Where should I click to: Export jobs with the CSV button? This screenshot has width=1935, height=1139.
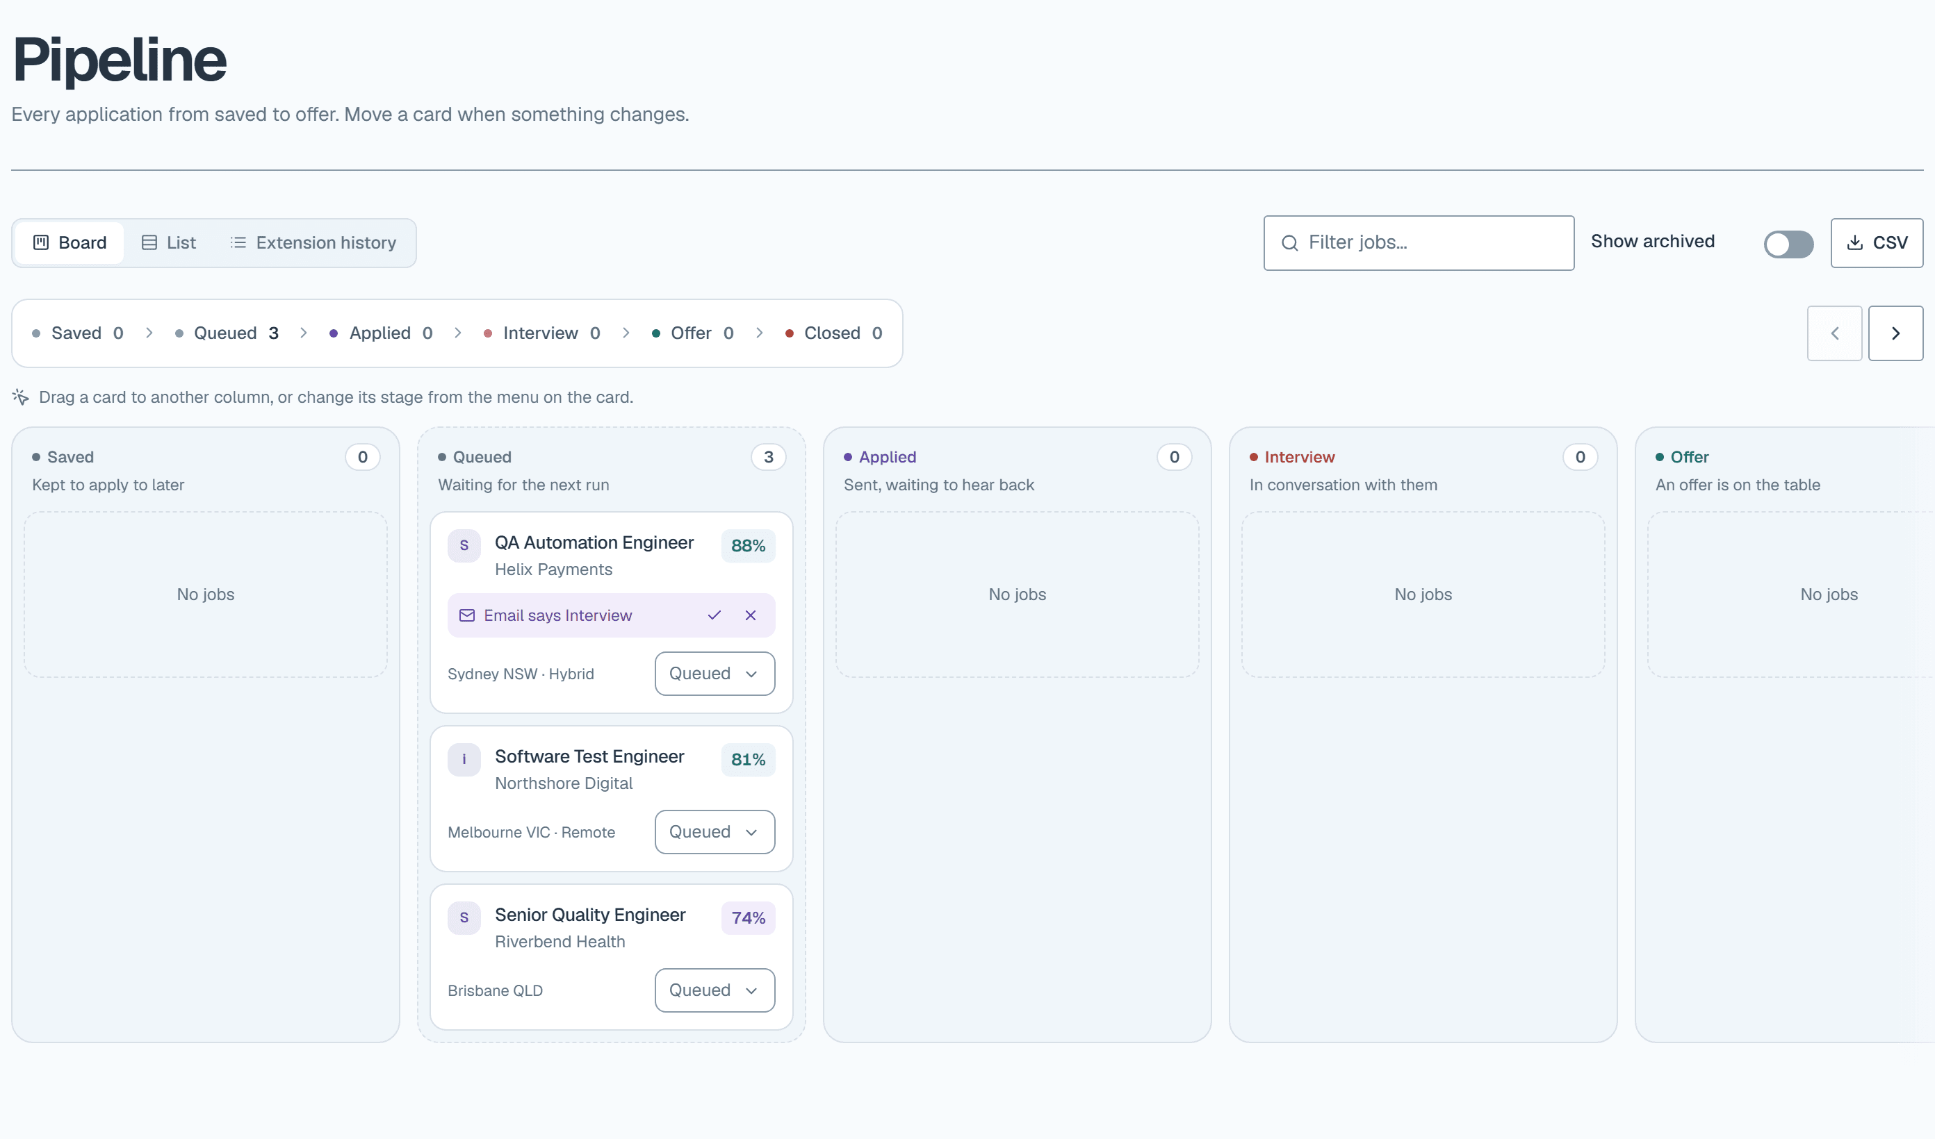pos(1877,243)
